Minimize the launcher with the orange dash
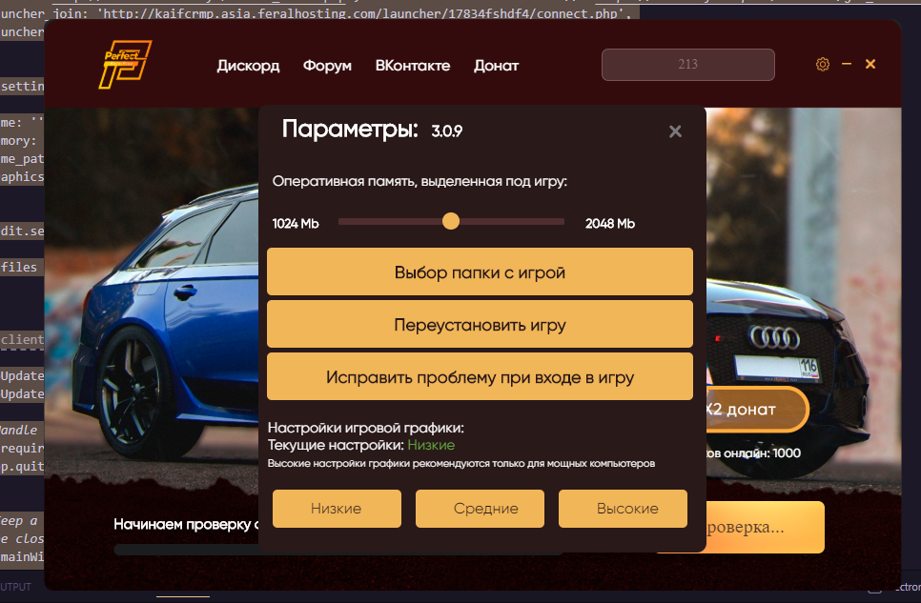The height and width of the screenshot is (603, 921). pos(847,64)
